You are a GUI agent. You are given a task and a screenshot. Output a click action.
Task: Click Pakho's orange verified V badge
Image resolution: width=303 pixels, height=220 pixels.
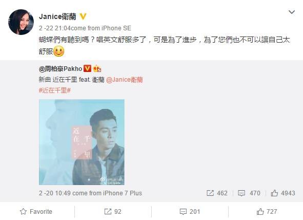coord(87,68)
